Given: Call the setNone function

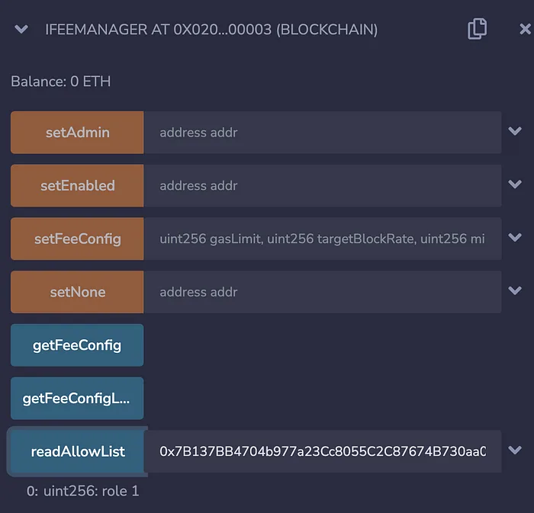Looking at the screenshot, I should click(x=77, y=292).
